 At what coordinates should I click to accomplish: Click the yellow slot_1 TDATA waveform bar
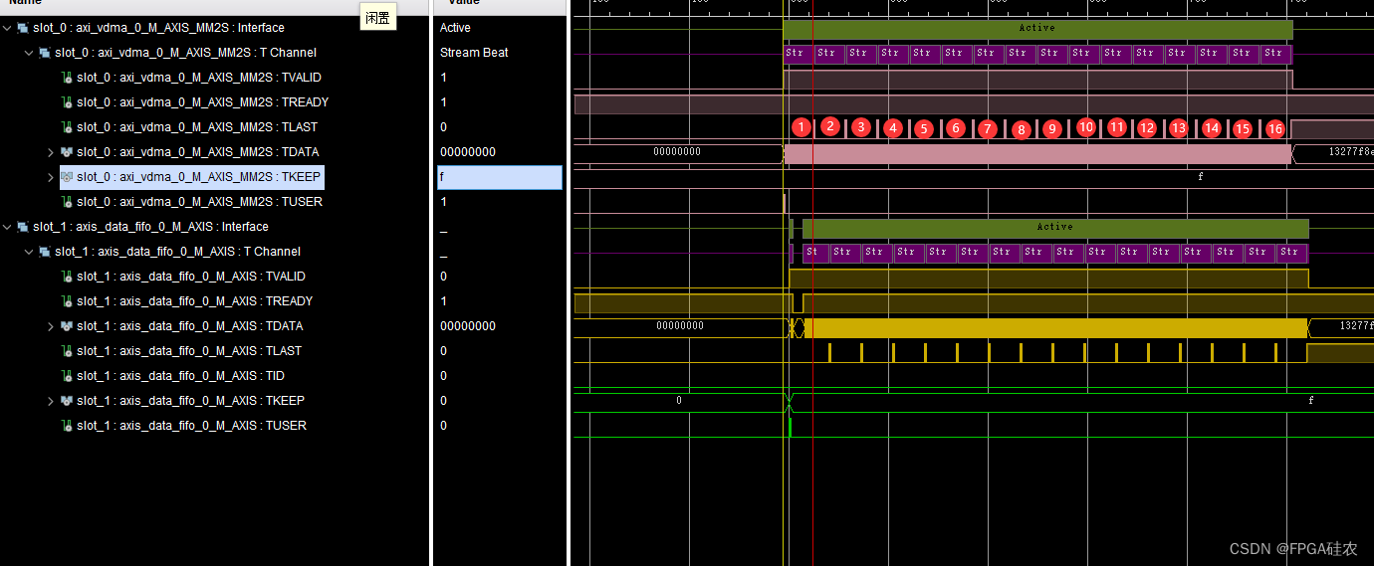(1055, 327)
